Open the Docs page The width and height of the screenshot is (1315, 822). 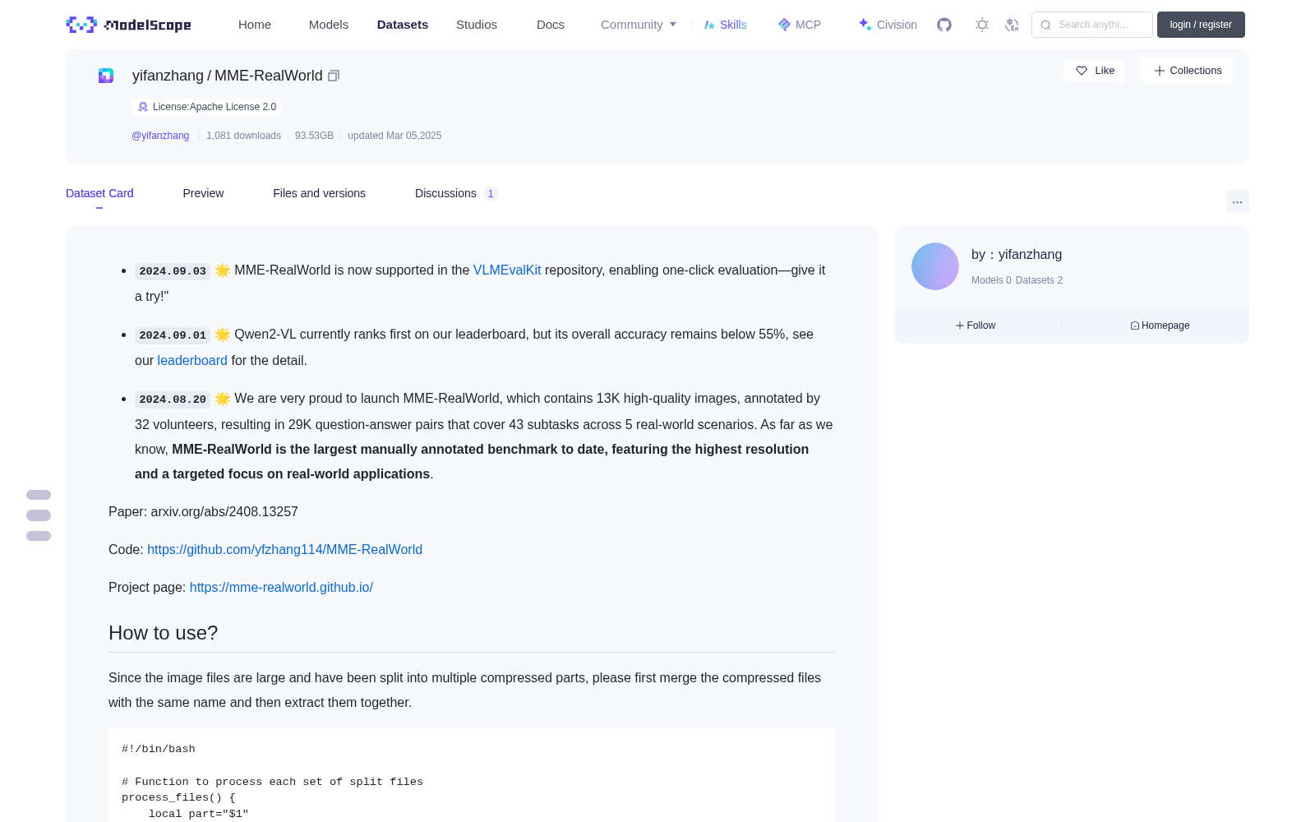pos(551,25)
